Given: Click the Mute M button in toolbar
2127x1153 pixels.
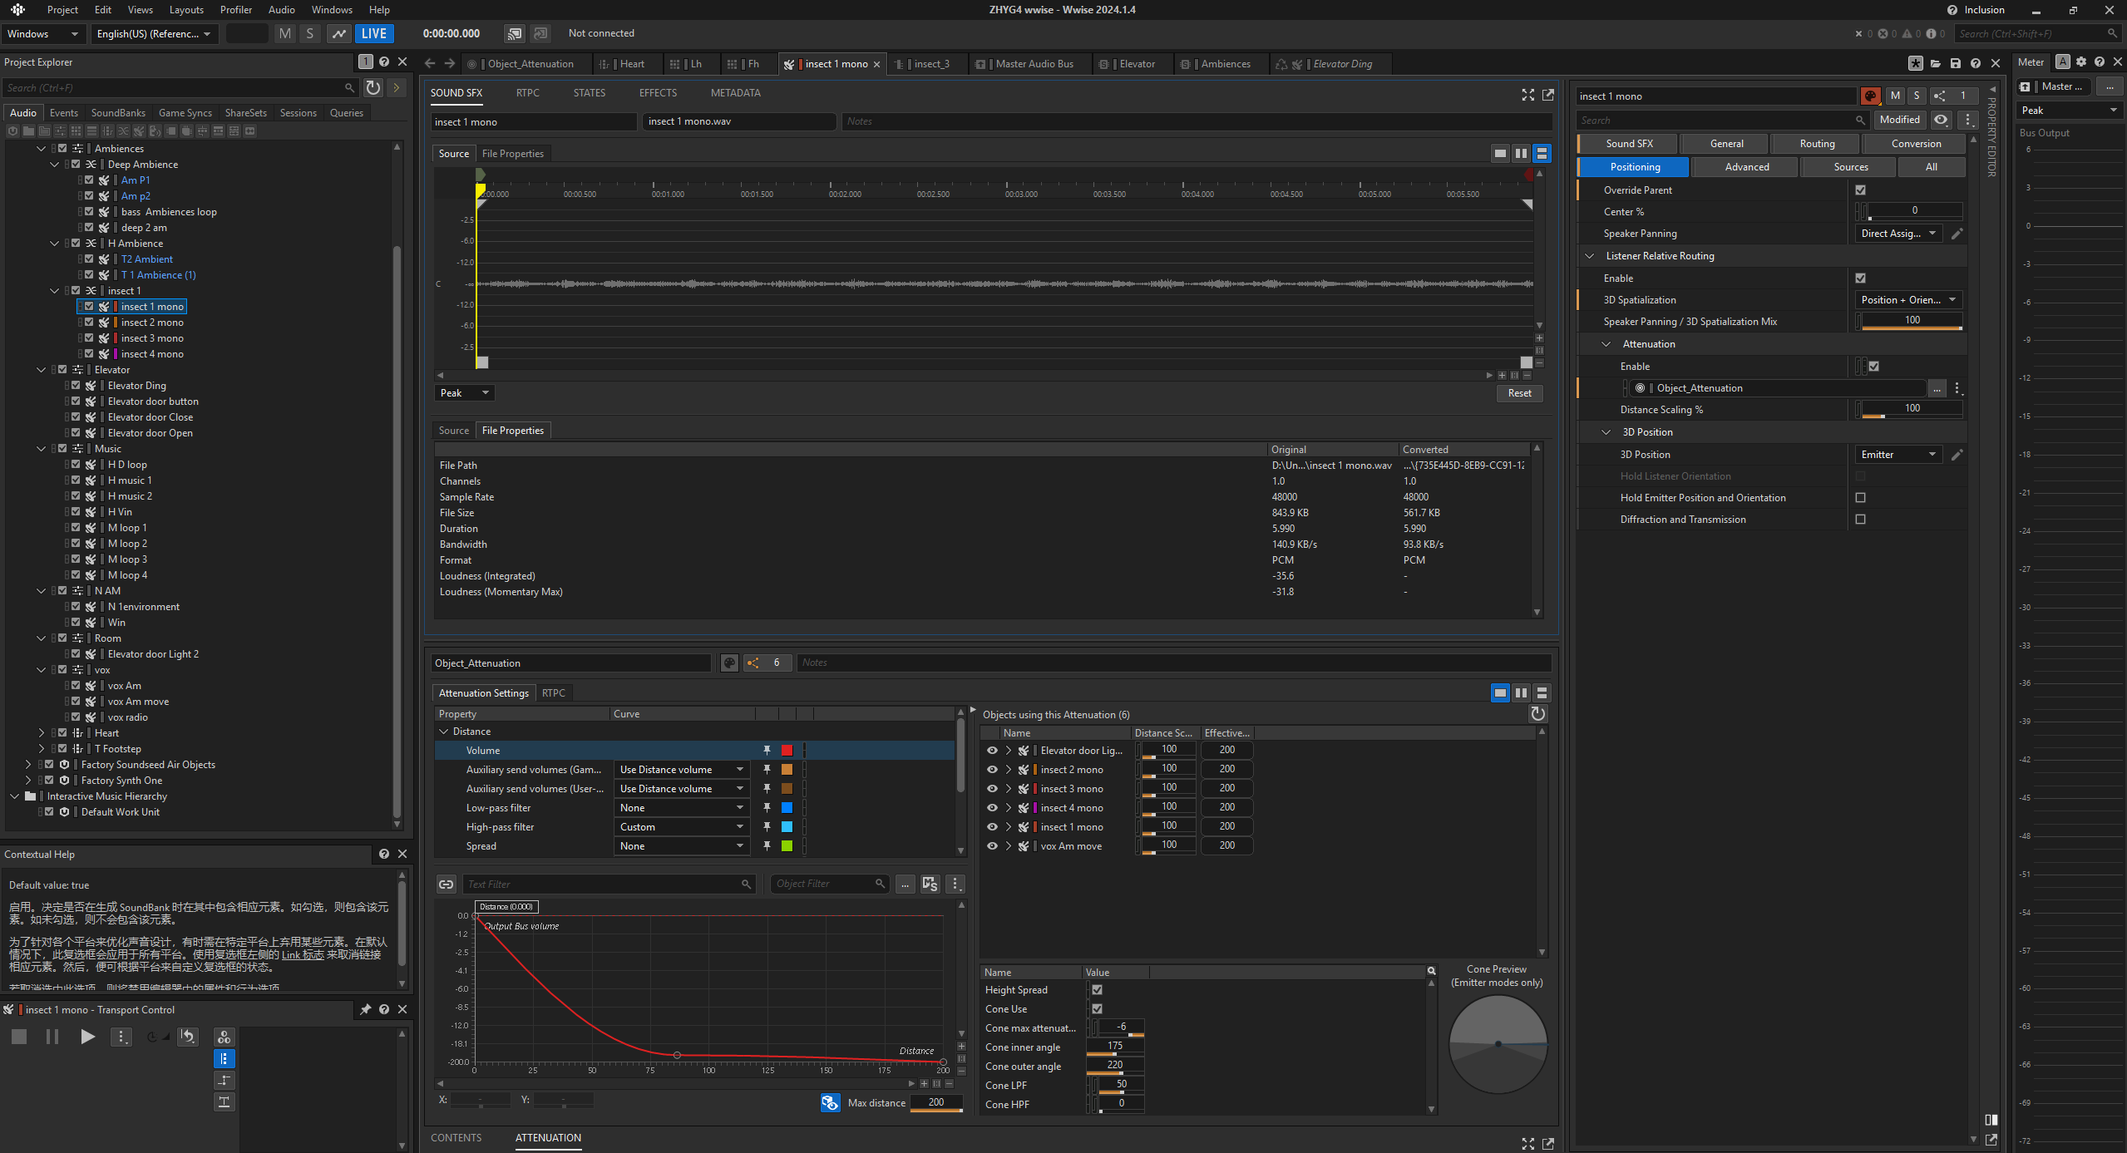Looking at the screenshot, I should [285, 33].
